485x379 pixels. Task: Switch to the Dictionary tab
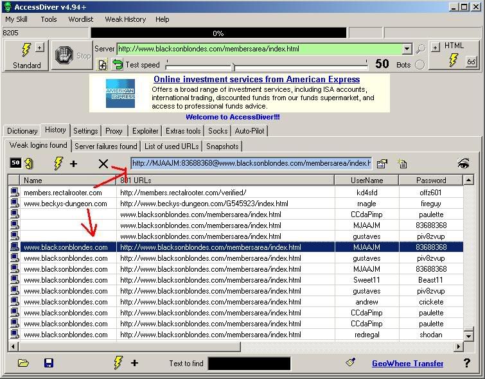coord(22,131)
